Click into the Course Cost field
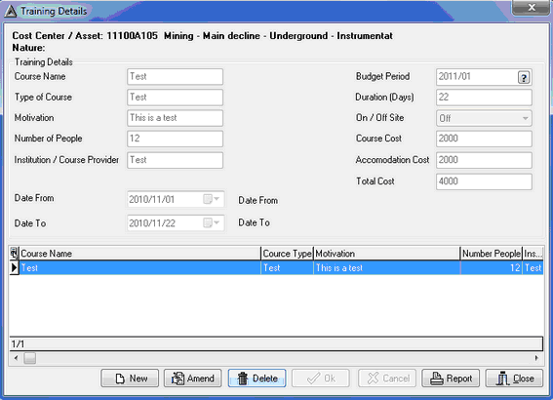This screenshot has width=553, height=400. pyautogui.click(x=484, y=139)
